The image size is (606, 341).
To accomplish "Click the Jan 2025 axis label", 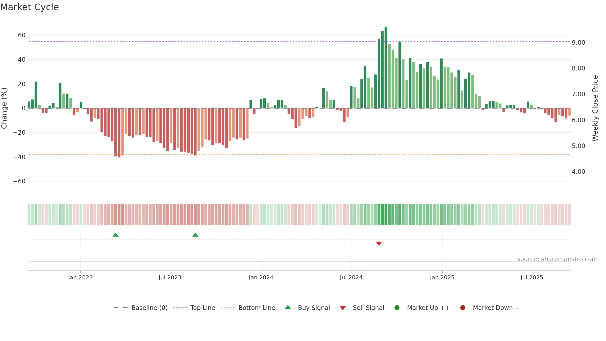I will 442,277.
